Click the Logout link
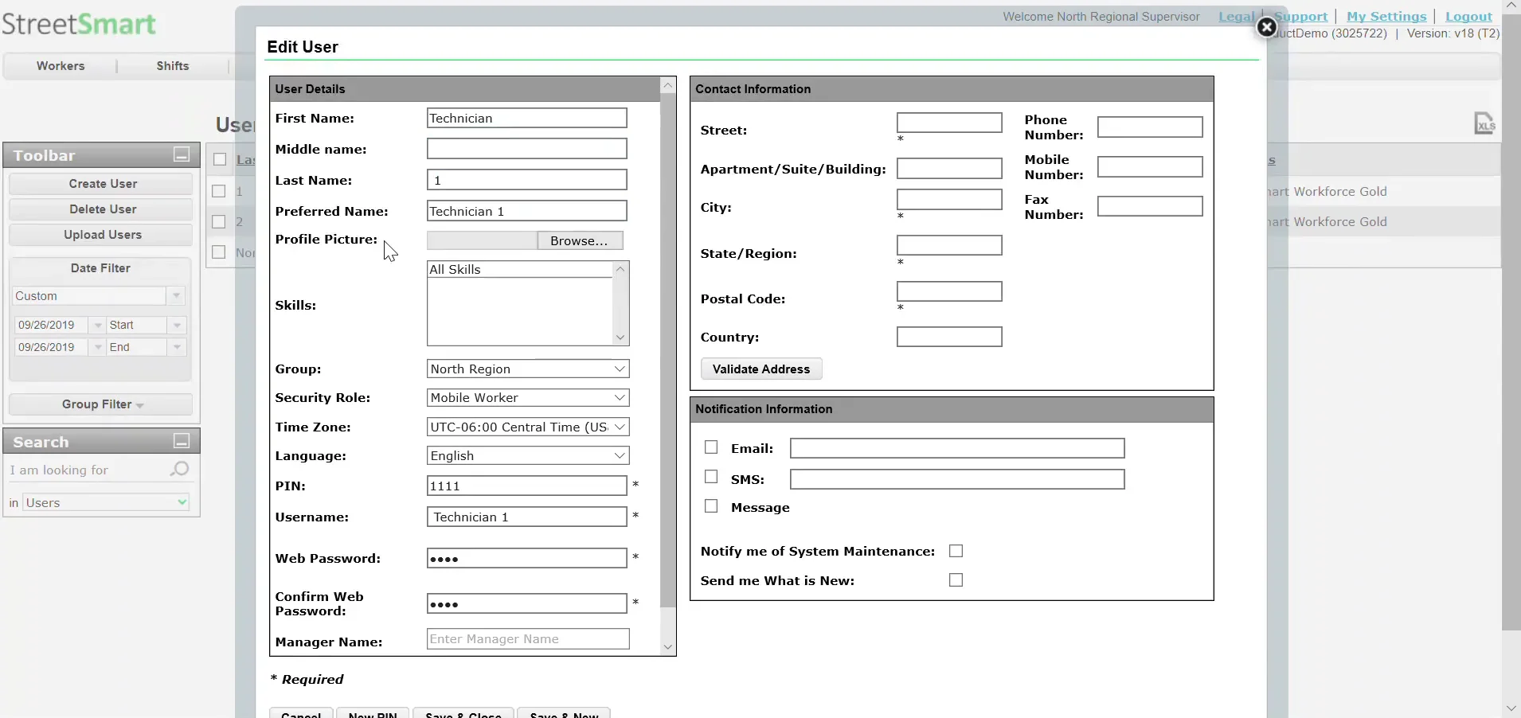This screenshot has width=1521, height=718. (x=1468, y=17)
